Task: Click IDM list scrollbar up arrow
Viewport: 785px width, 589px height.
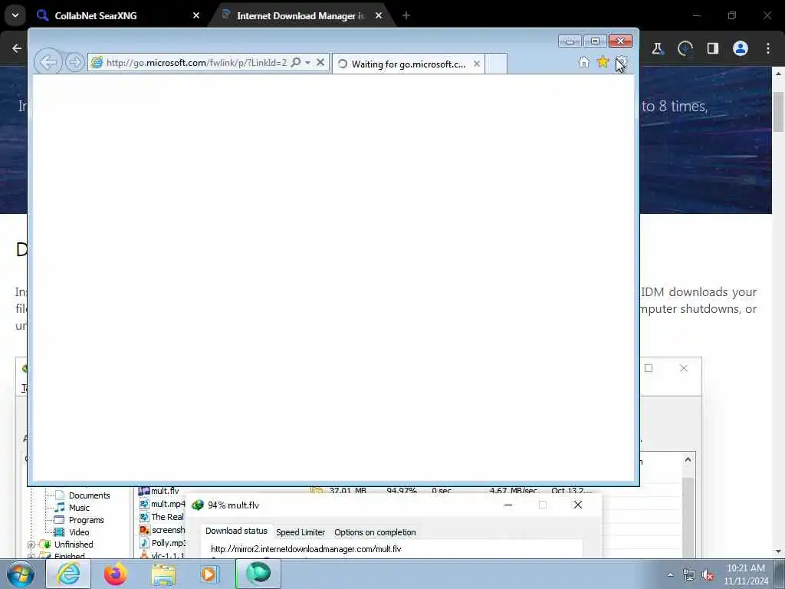Action: click(x=688, y=459)
